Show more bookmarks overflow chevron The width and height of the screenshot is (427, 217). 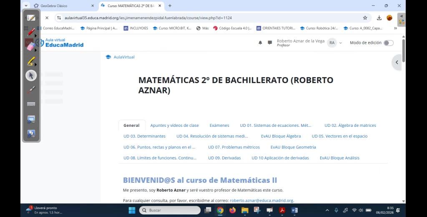pyautogui.click(x=395, y=28)
